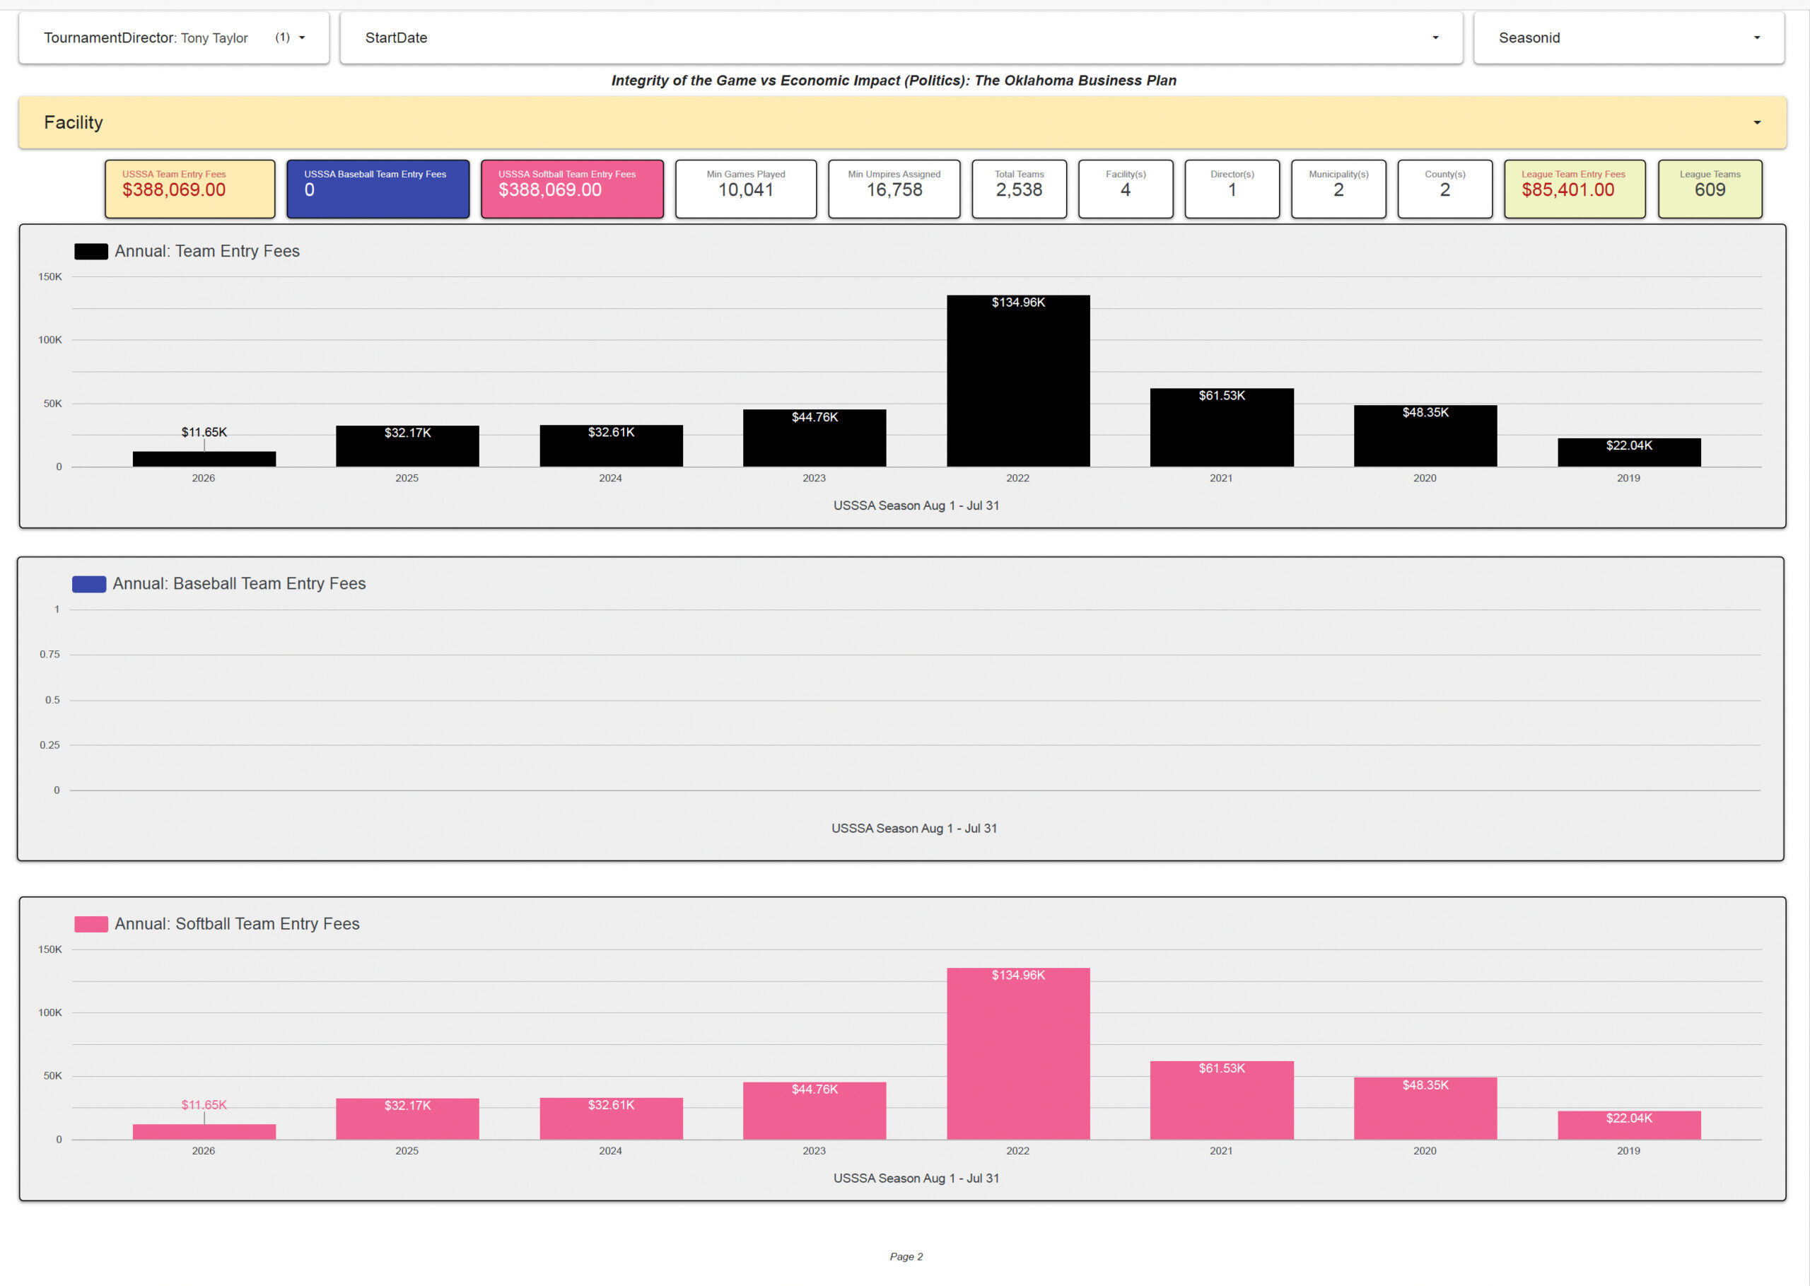Click the 2023 black bar labeled $44.76K
Image resolution: width=1810 pixels, height=1286 pixels.
coord(814,438)
